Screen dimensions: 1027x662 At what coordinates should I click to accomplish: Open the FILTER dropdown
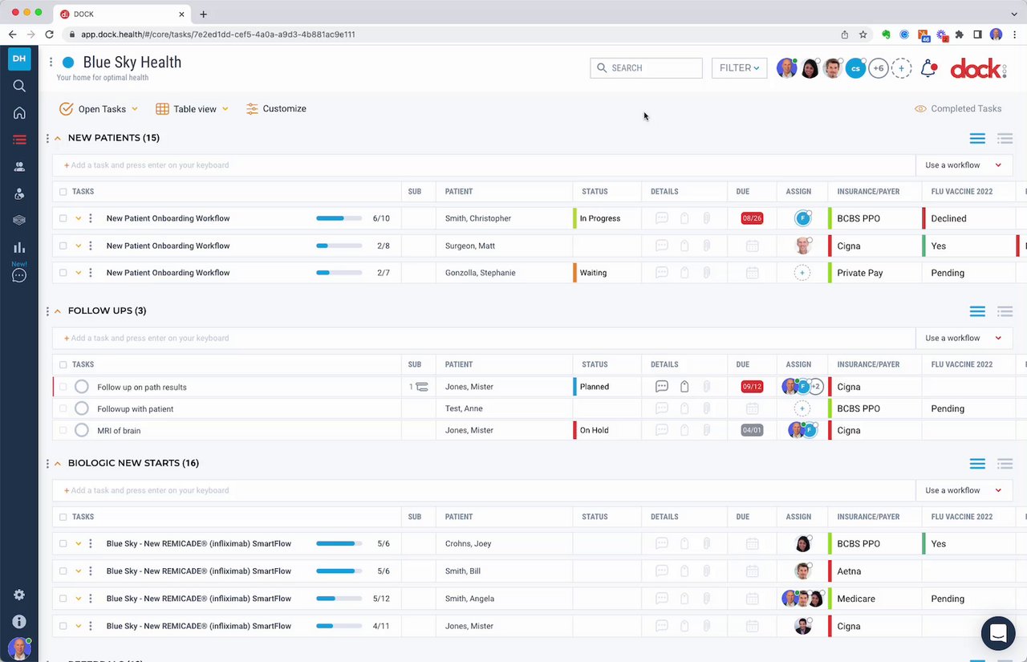[x=739, y=68]
